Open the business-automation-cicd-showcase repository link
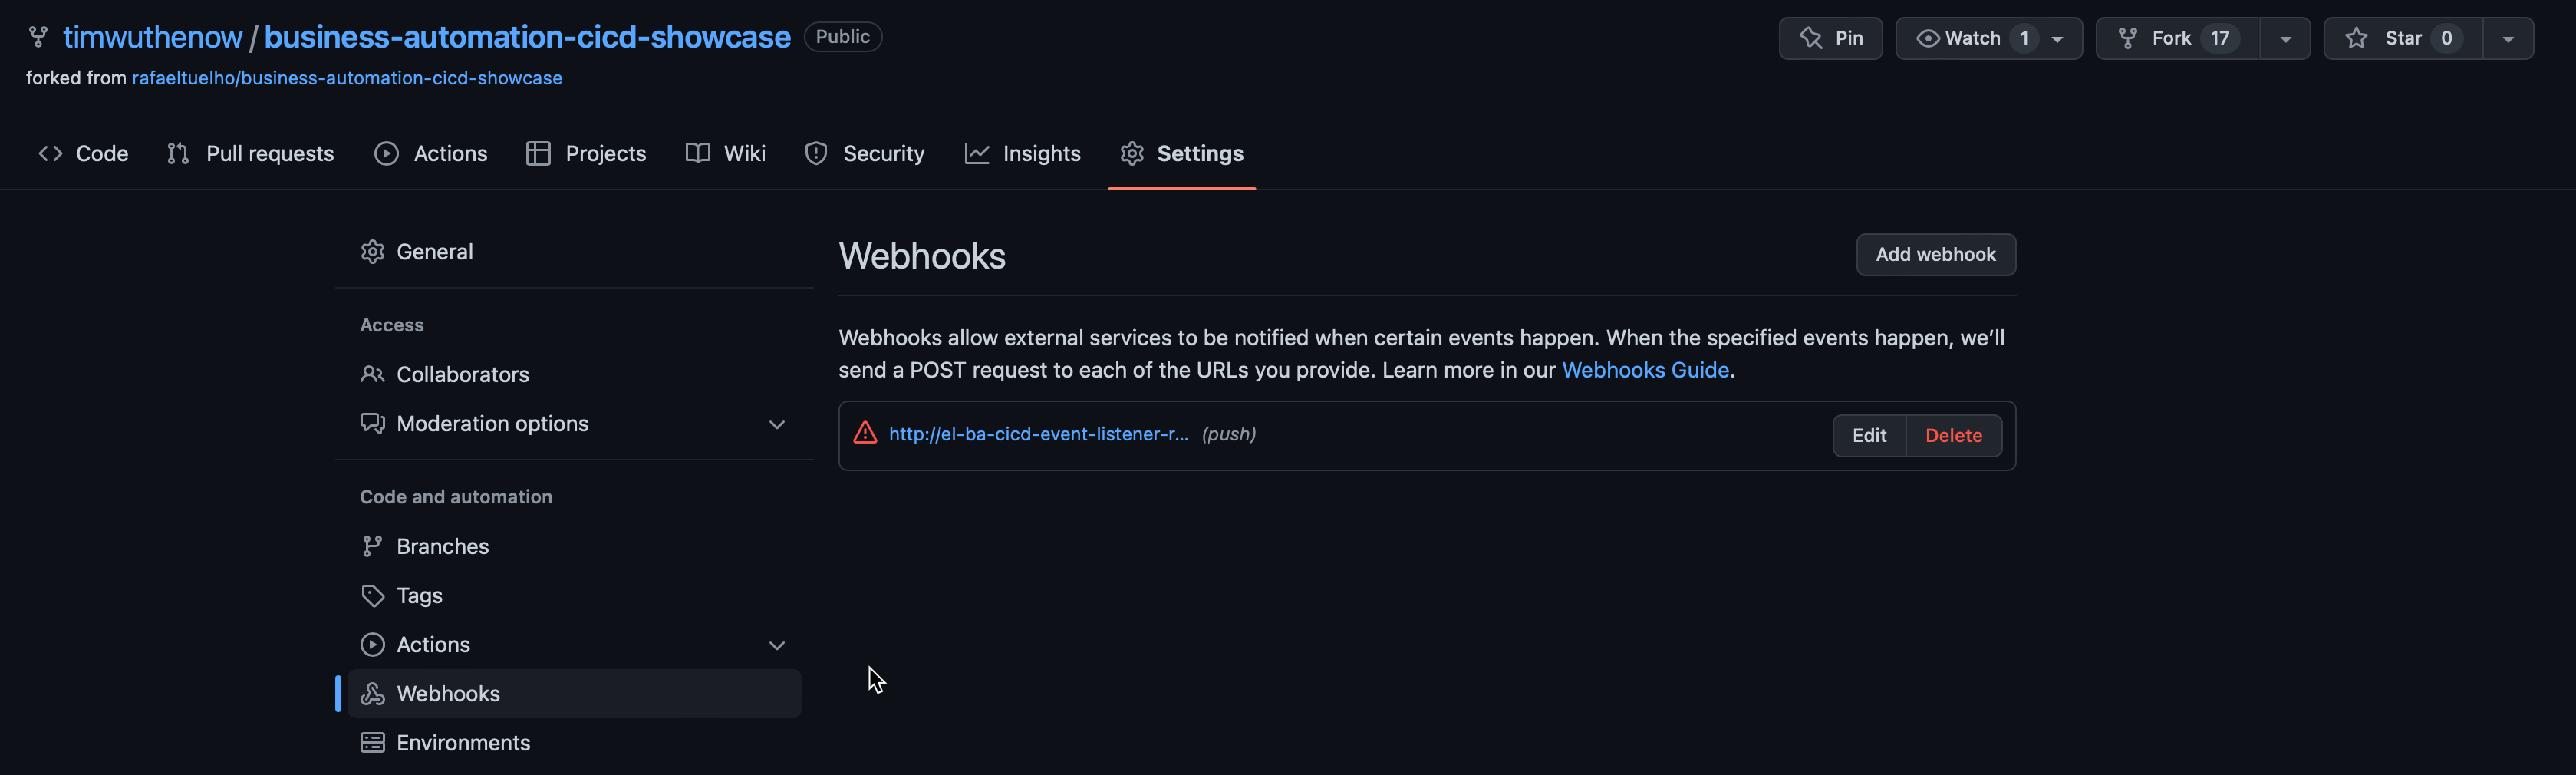 [x=527, y=37]
